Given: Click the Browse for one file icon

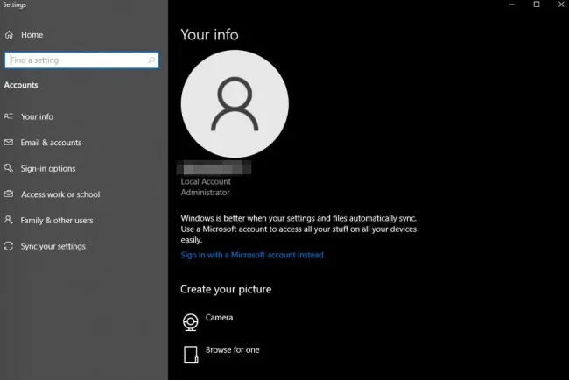Looking at the screenshot, I should click(x=191, y=355).
